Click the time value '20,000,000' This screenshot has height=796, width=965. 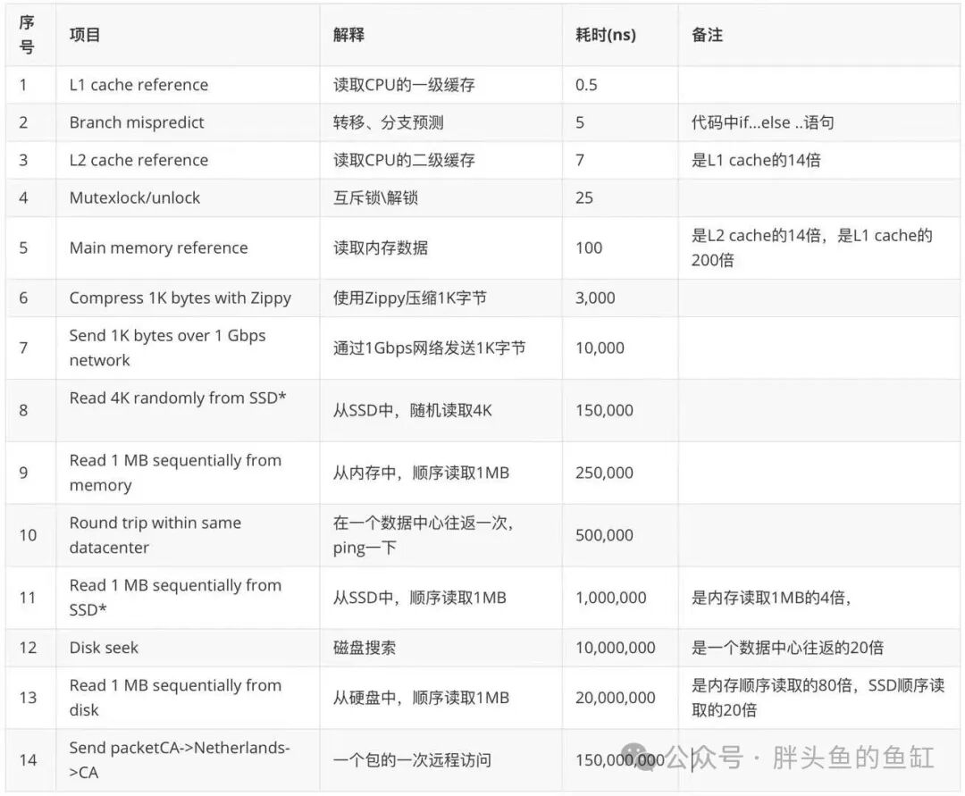click(x=616, y=699)
